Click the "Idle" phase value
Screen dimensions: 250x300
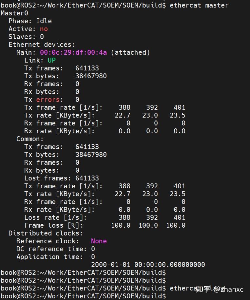(44, 21)
